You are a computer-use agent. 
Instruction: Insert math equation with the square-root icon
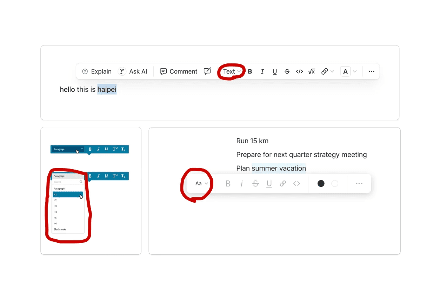coord(312,71)
